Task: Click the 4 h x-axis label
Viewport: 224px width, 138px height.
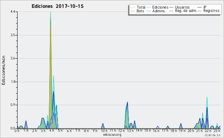Action: point(52,131)
